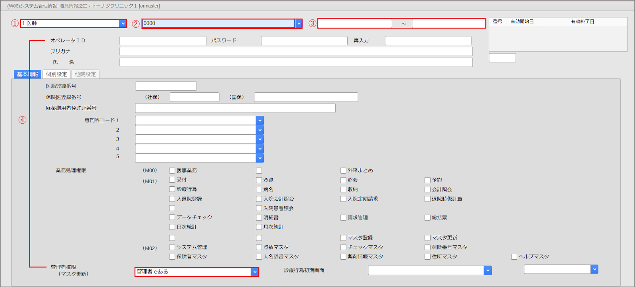Open the 0000 staff number dropdown
This screenshot has width=635, height=287.
(x=298, y=23)
